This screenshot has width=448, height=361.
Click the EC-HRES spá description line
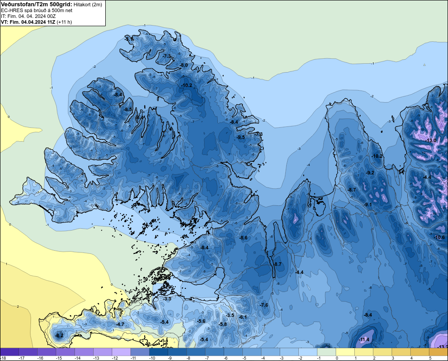pyautogui.click(x=37, y=10)
